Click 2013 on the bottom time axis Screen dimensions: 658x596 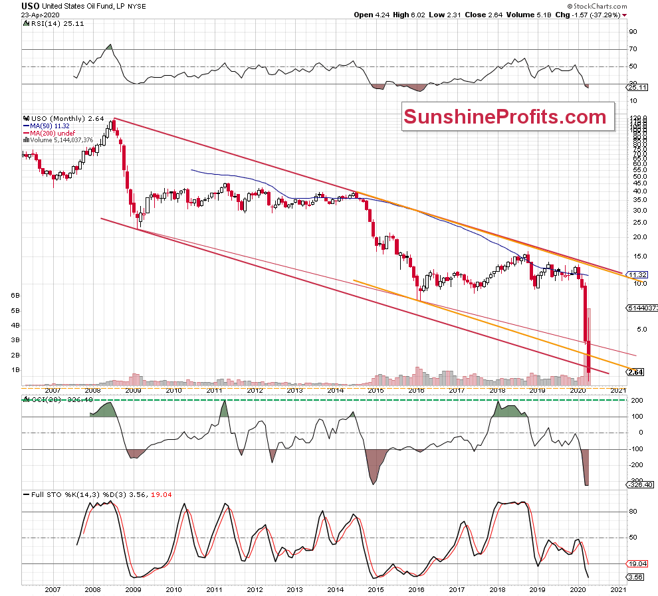(295, 589)
